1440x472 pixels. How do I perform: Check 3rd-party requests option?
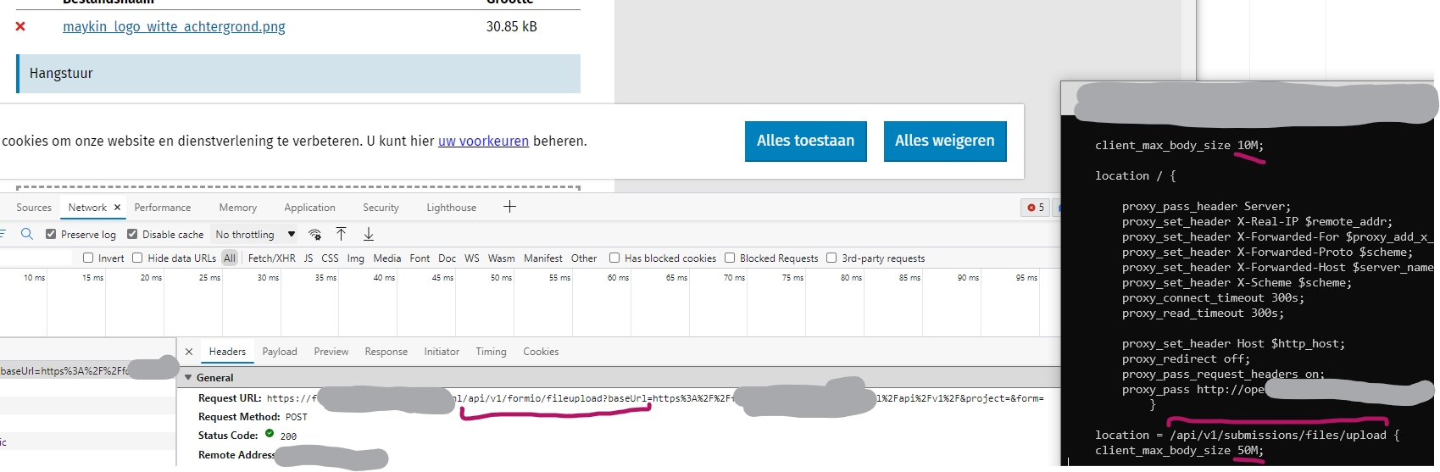[x=831, y=258]
